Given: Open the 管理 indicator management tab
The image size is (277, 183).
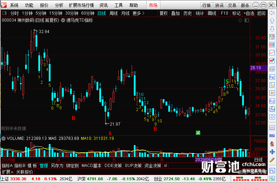Looking at the screenshot, I should [x=44, y=166].
